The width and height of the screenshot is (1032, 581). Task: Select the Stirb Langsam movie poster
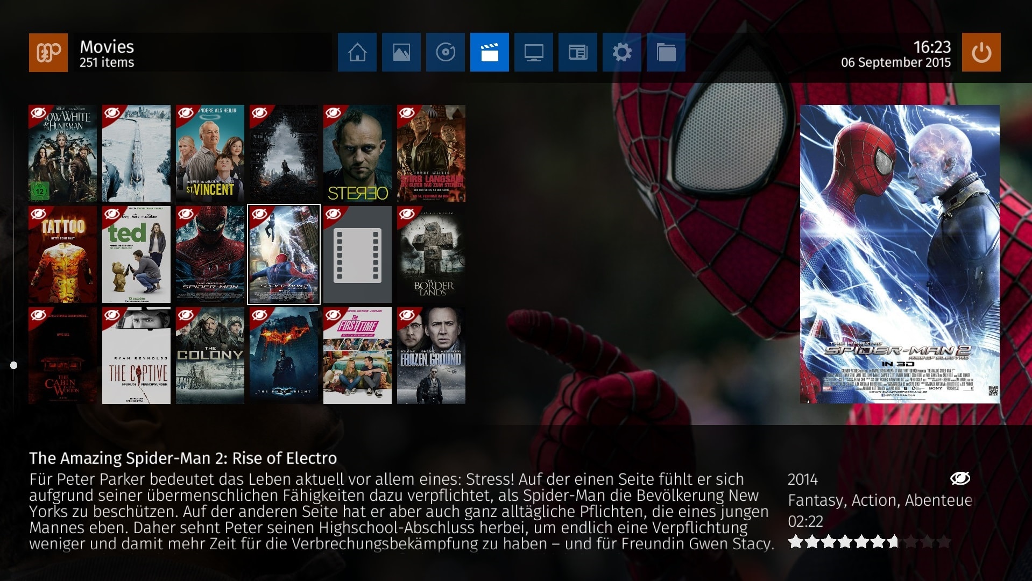pyautogui.click(x=431, y=153)
